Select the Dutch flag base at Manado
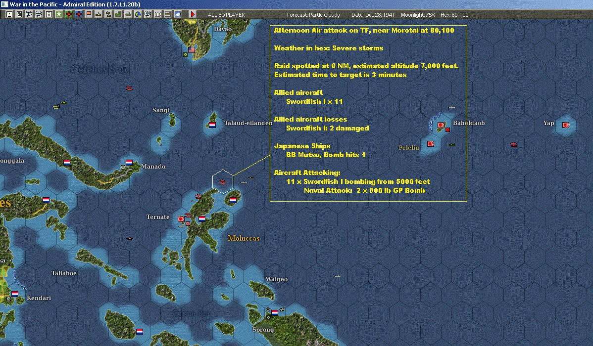This screenshot has width=593, height=346. click(129, 163)
